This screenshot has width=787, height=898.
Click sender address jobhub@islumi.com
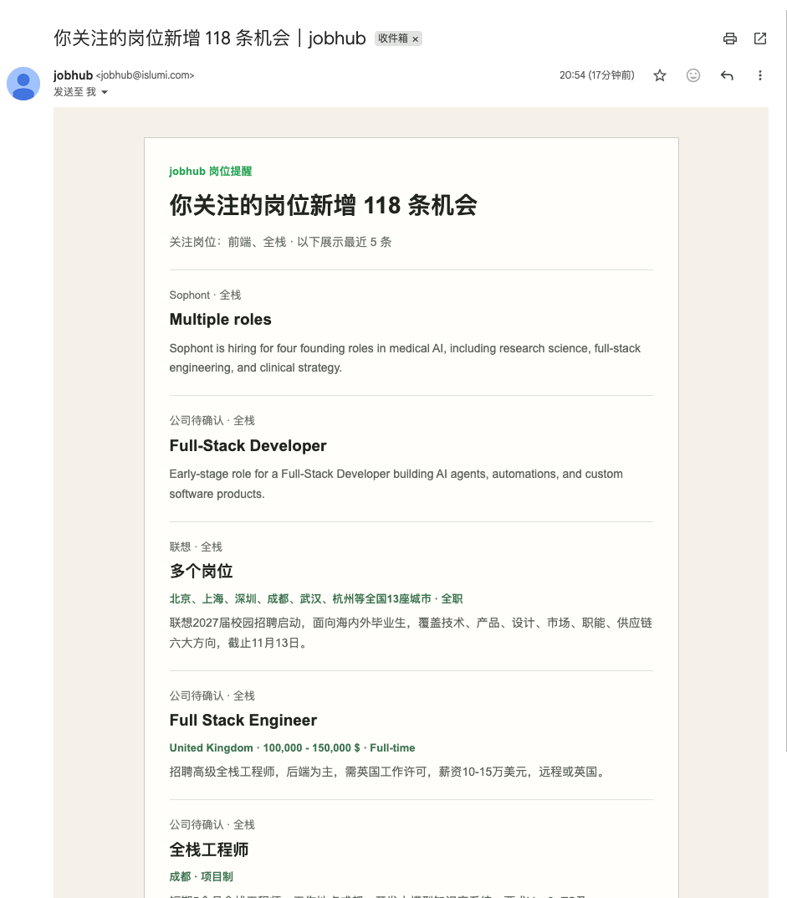146,75
